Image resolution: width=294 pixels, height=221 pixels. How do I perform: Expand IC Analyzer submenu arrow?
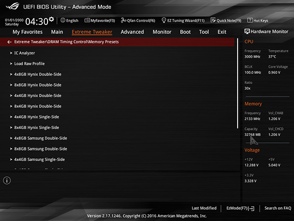tap(11, 53)
